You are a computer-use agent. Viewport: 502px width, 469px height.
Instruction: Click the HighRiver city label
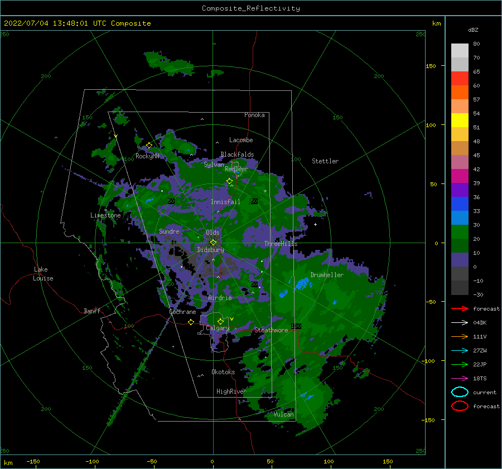click(x=231, y=391)
